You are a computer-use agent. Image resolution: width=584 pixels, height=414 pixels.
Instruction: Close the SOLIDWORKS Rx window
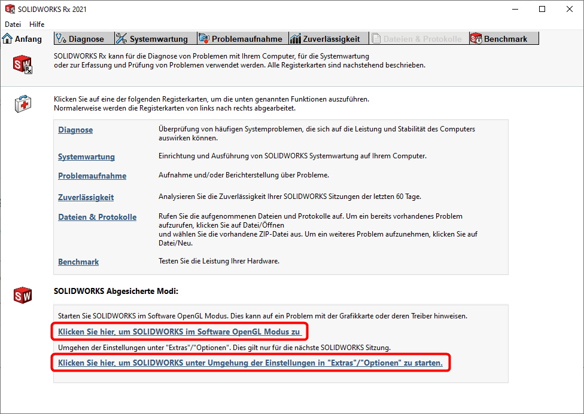(x=570, y=10)
